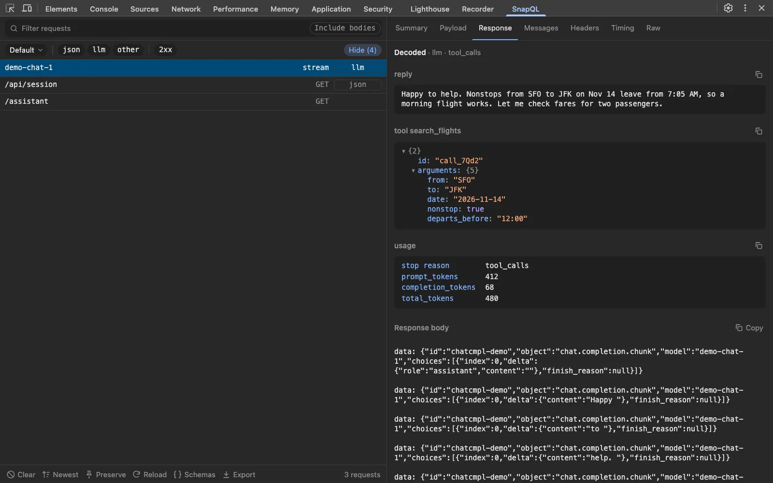773x483 pixels.
Task: Switch to the Console panel tab
Action: 104,9
